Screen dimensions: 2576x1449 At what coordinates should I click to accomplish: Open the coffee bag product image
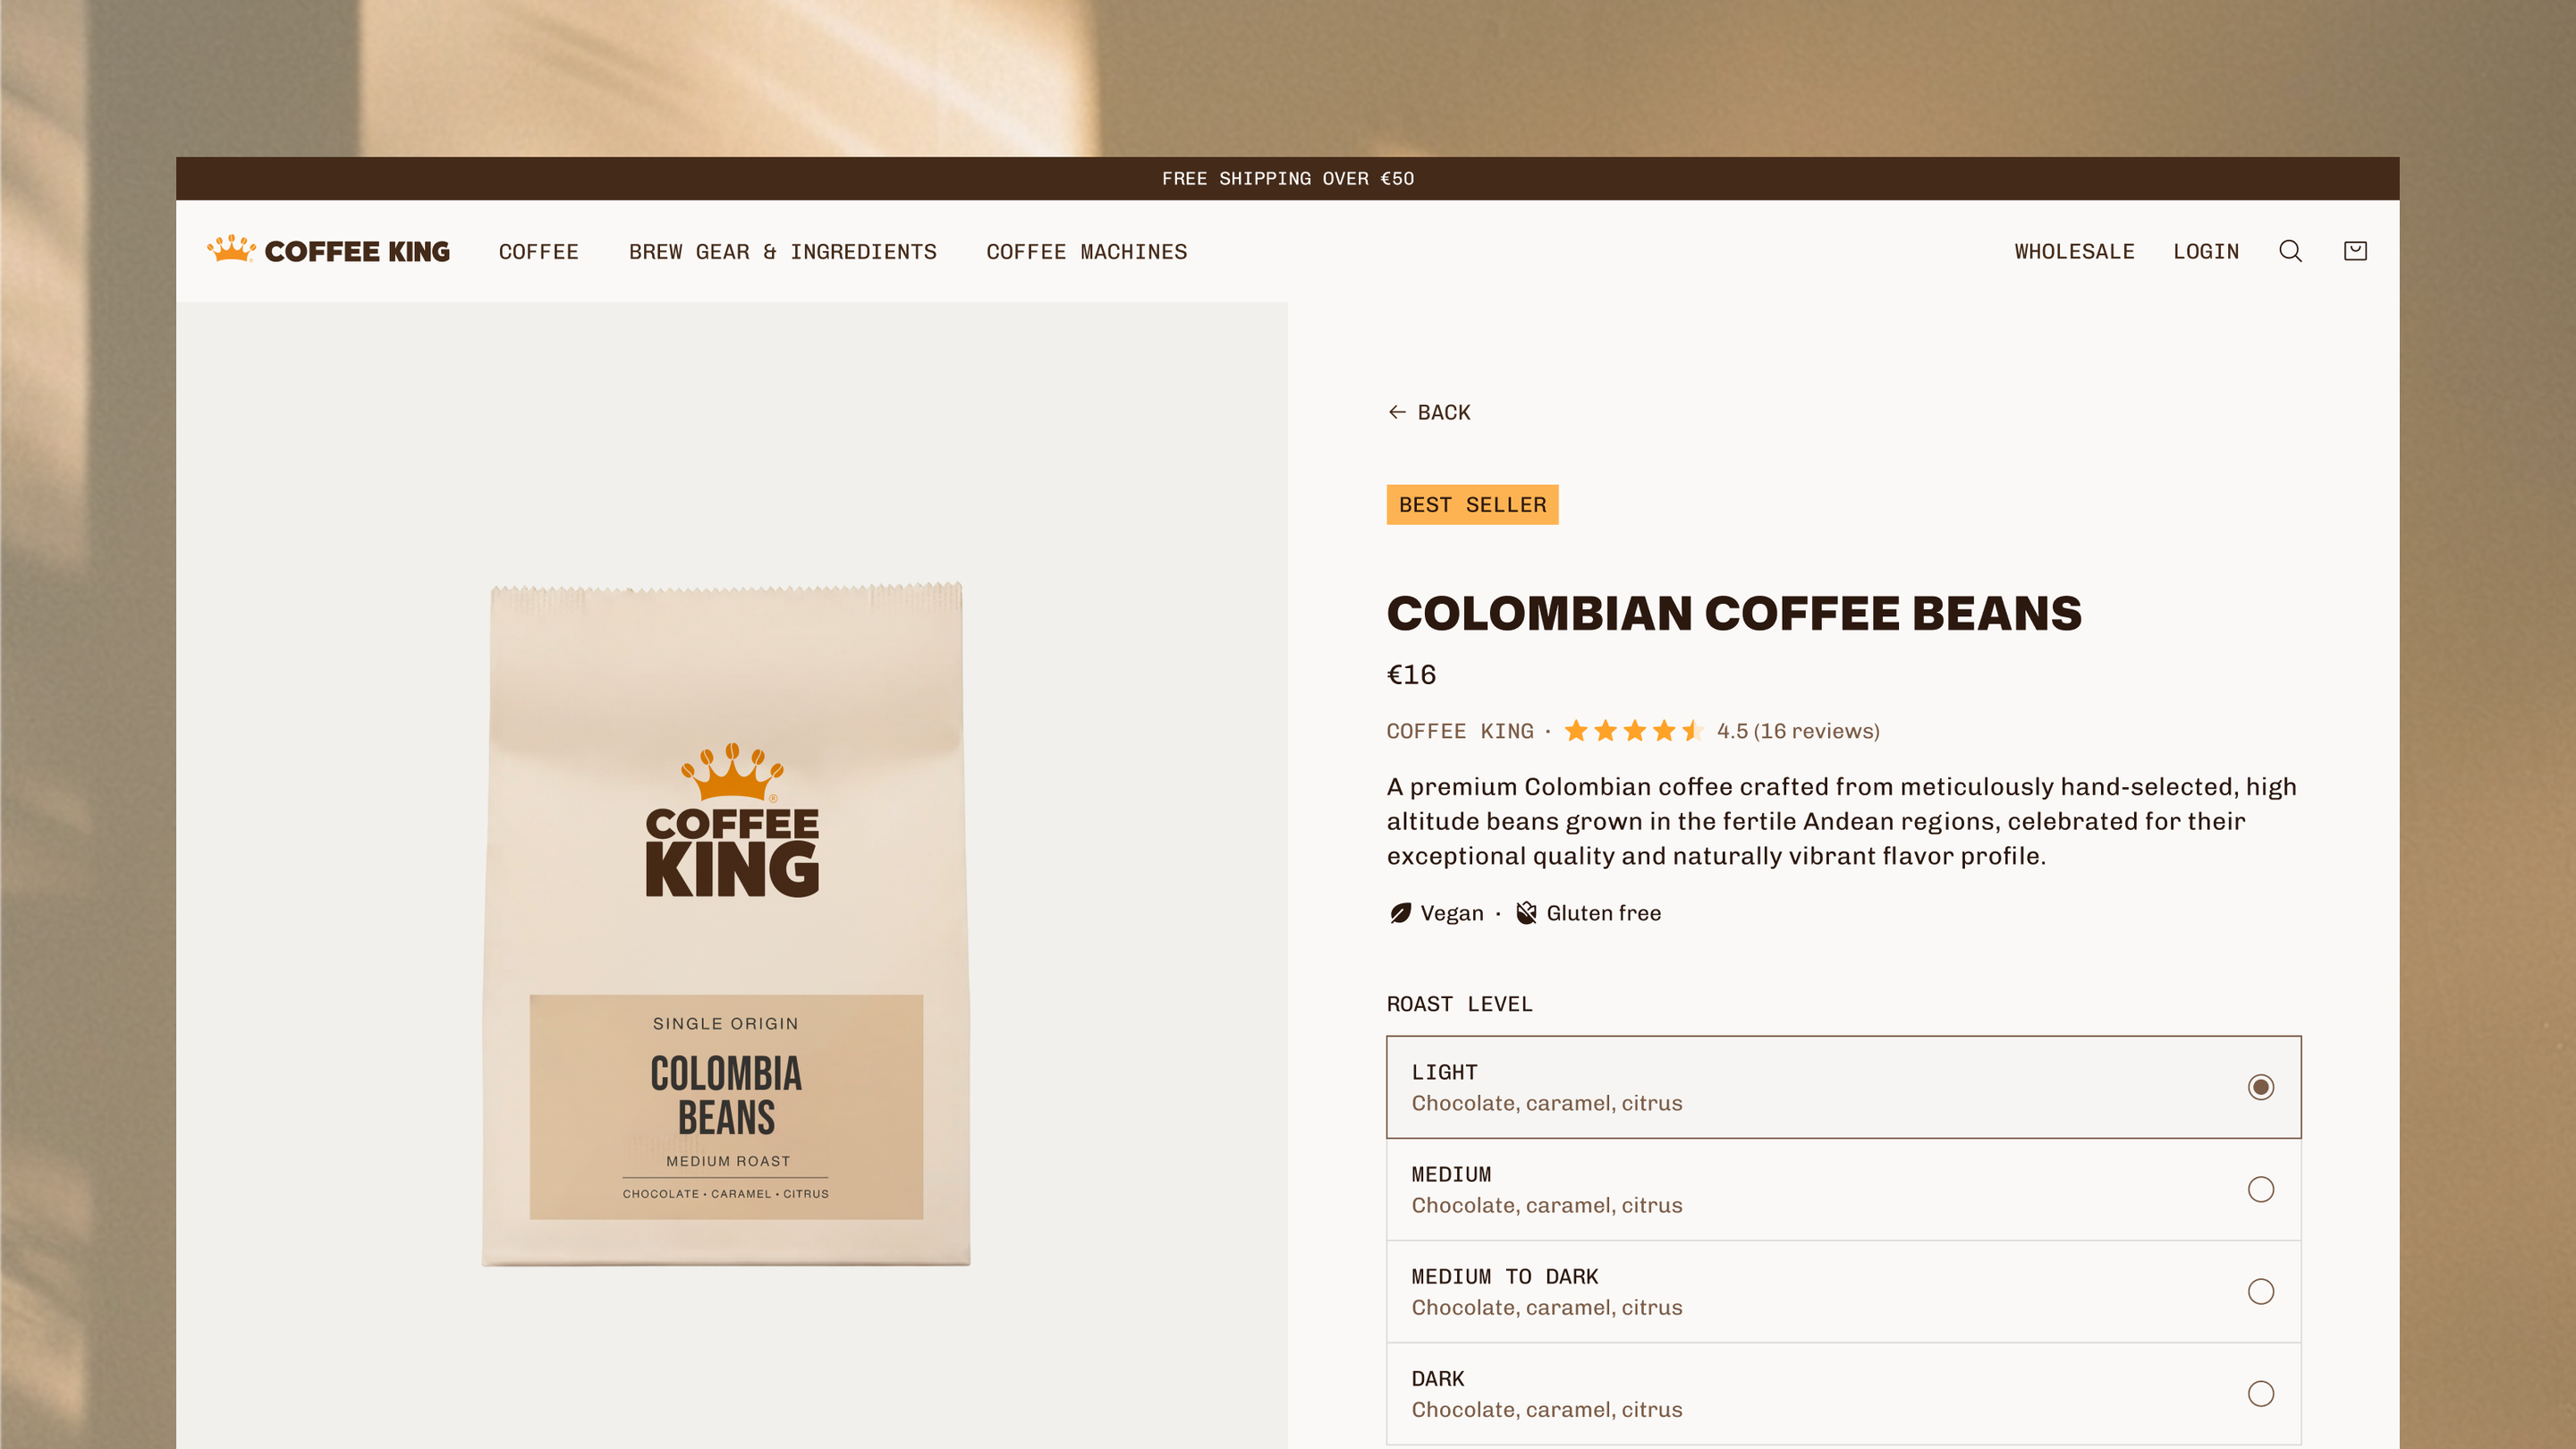point(726,925)
